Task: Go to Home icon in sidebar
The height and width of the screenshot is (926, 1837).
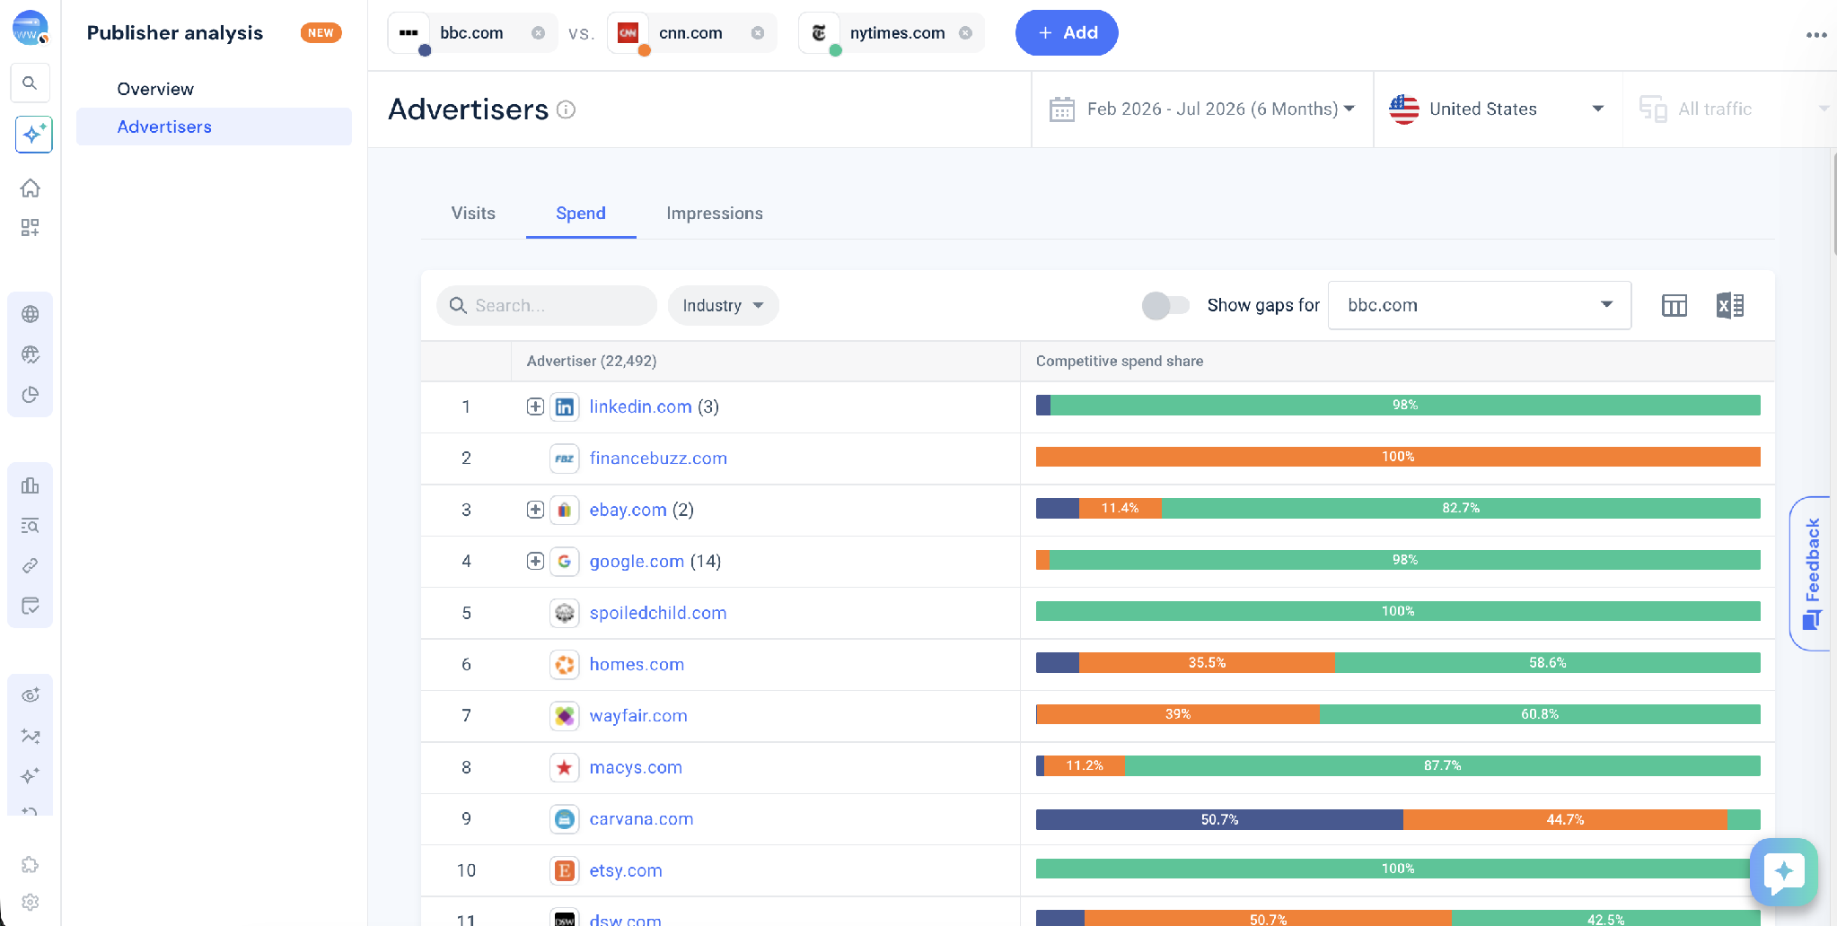Action: pyautogui.click(x=31, y=188)
